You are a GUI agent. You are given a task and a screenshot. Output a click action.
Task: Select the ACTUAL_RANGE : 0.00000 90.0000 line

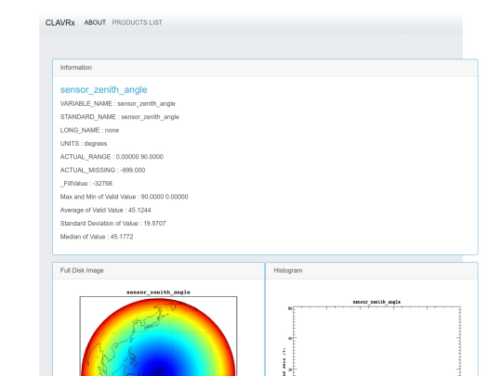tap(112, 157)
